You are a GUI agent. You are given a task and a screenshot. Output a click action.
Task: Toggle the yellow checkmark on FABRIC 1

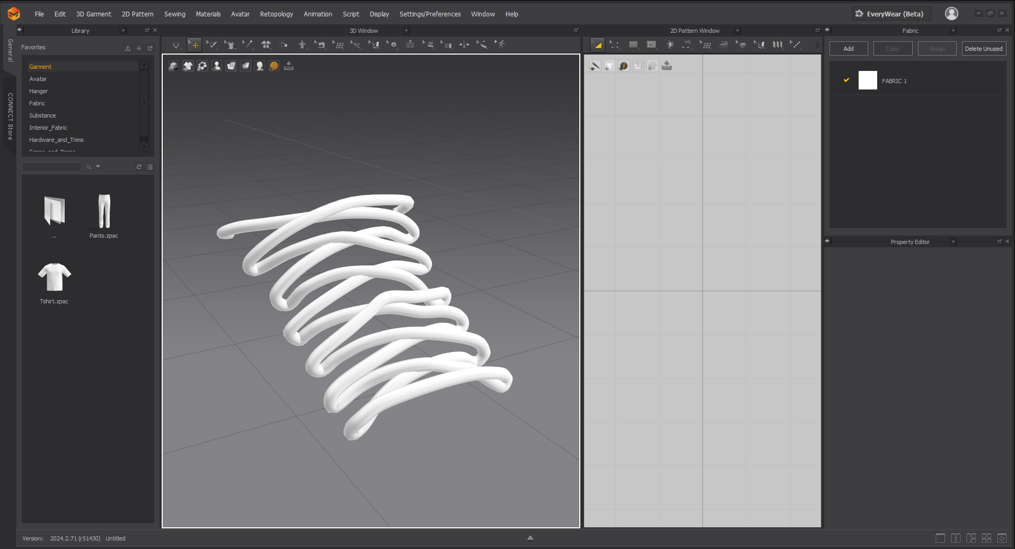tap(846, 80)
